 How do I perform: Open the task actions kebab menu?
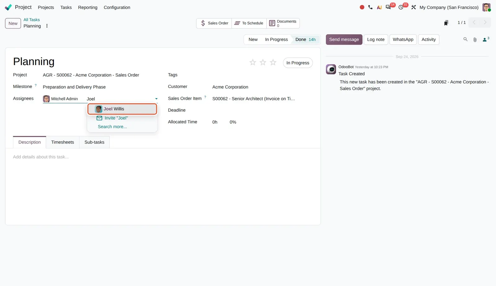[x=47, y=26]
